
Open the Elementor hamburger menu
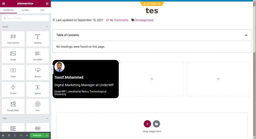tap(3, 3)
